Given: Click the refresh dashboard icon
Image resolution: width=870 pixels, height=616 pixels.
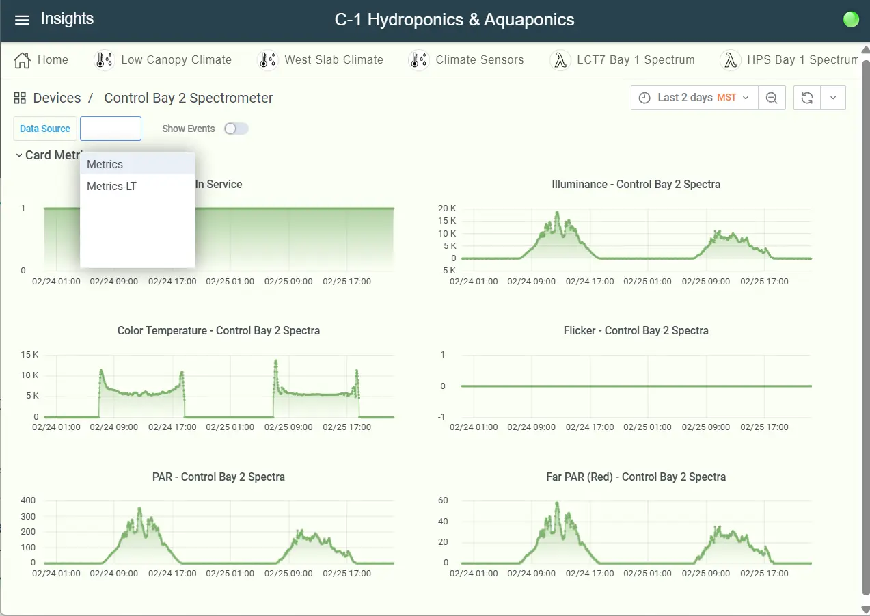Looking at the screenshot, I should coord(806,98).
